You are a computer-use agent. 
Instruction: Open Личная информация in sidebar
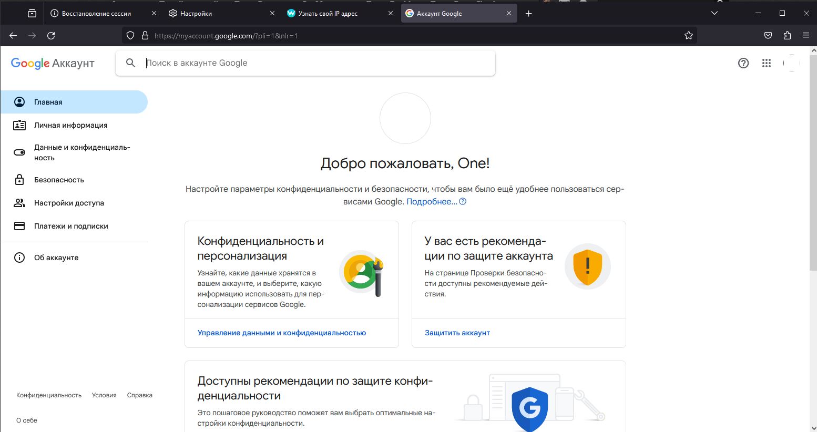pyautogui.click(x=74, y=125)
